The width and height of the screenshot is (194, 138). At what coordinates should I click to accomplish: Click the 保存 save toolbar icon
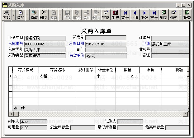[67, 15]
